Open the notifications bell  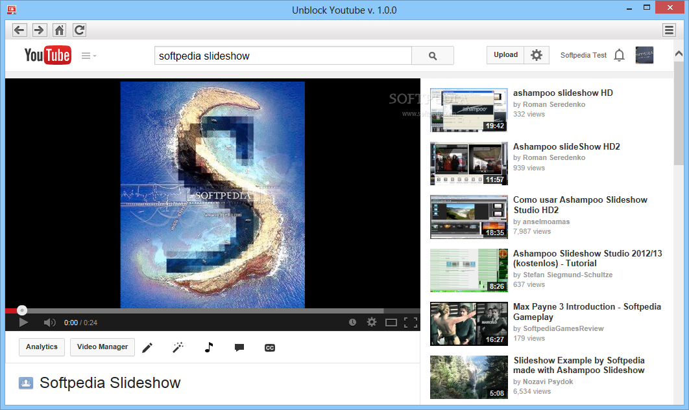coord(619,55)
